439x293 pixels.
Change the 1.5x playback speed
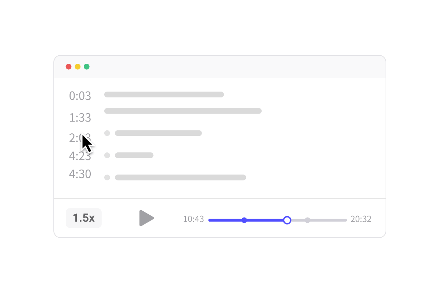(x=84, y=218)
